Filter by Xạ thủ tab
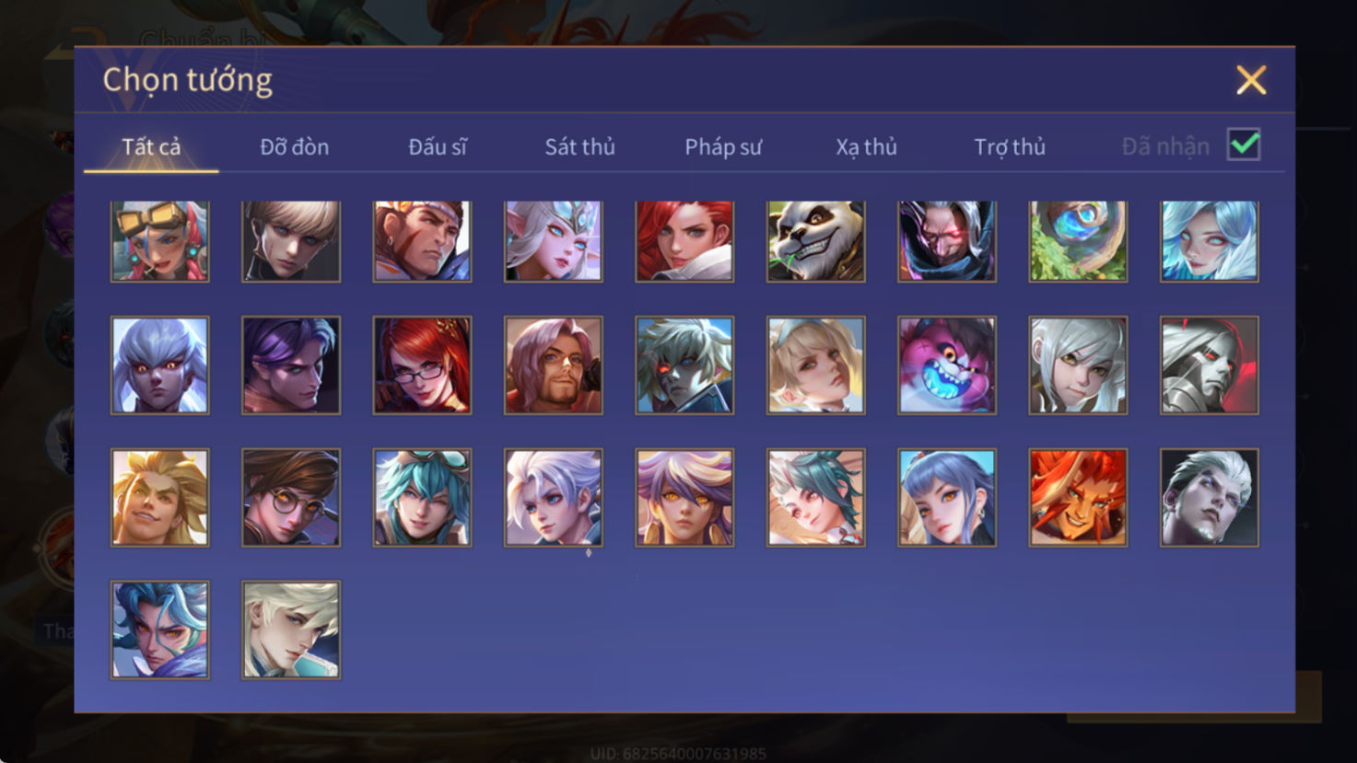1357x763 pixels. [866, 147]
